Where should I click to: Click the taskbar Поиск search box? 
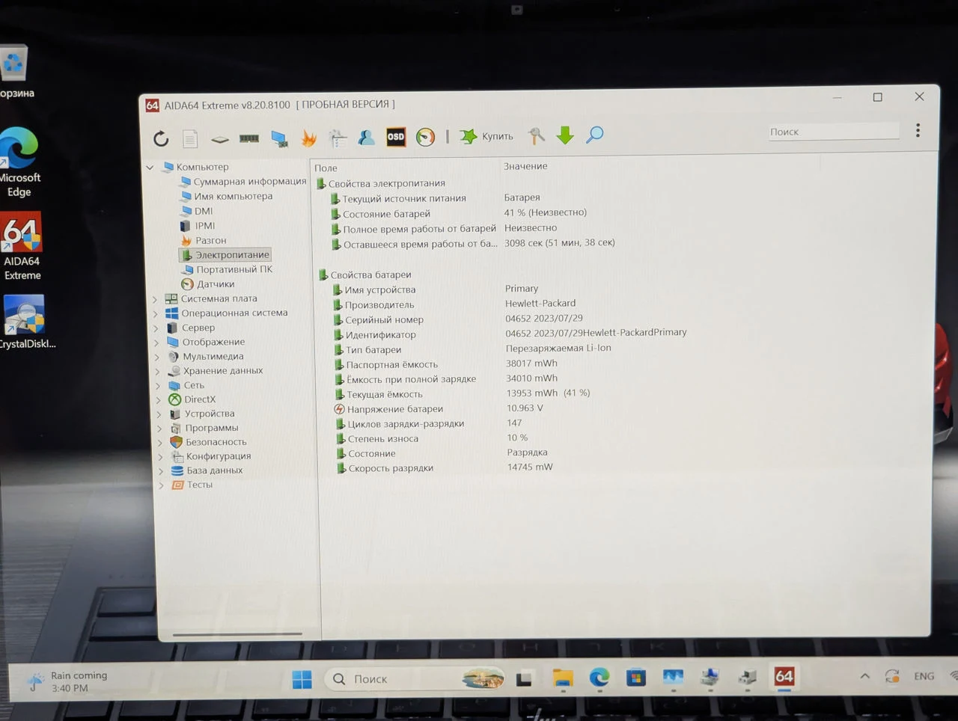pos(415,679)
